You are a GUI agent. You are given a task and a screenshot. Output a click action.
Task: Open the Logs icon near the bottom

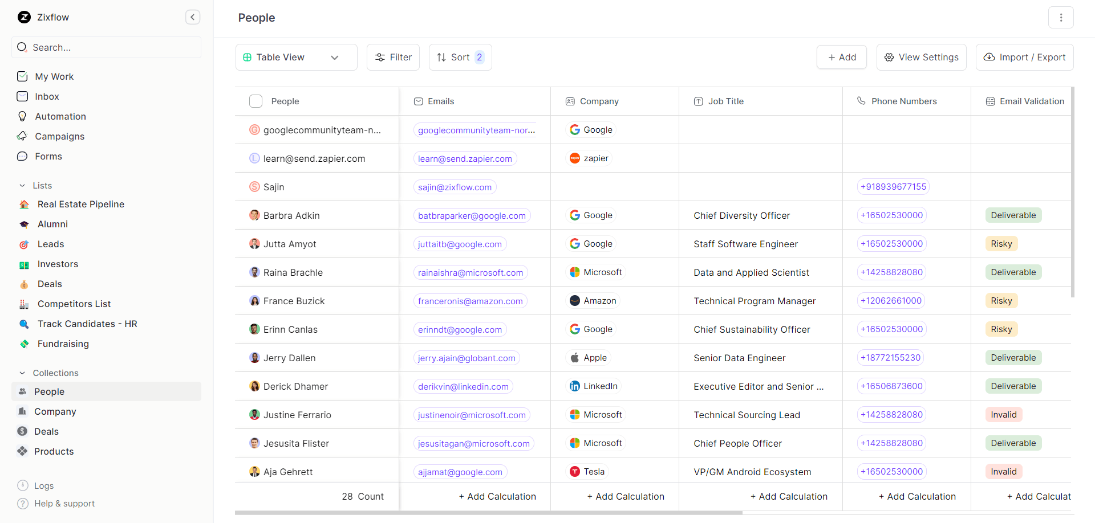22,485
